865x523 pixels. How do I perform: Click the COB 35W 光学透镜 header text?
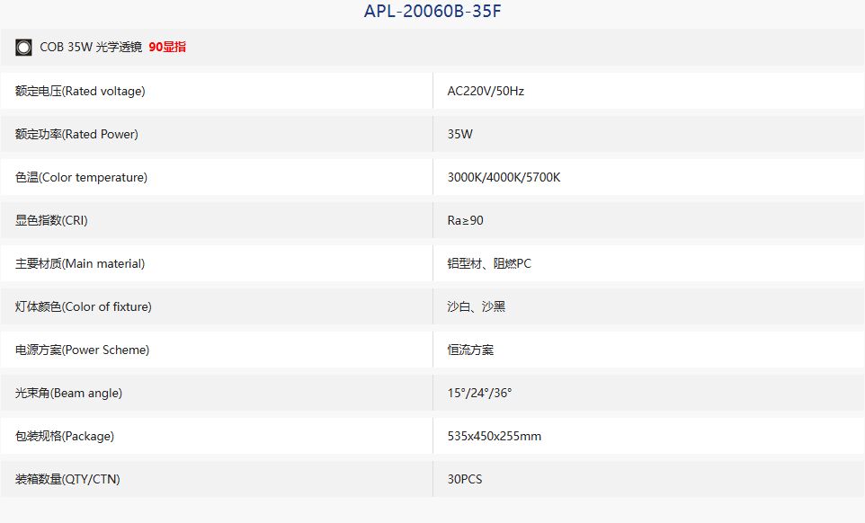point(91,48)
